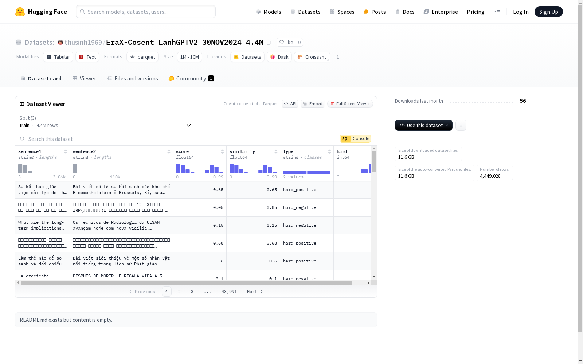Expand the Use this dataset dropdown
This screenshot has width=583, height=364.
pos(424,125)
